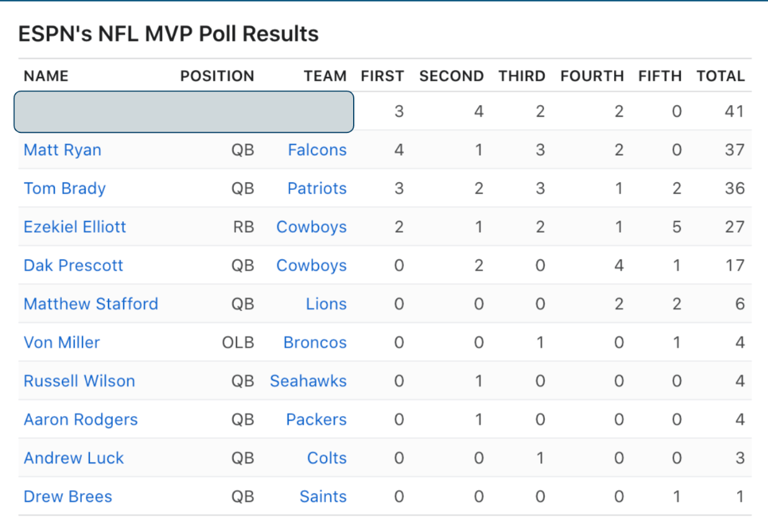768x517 pixels.
Task: Open Russell Wilson player link
Action: (x=79, y=381)
